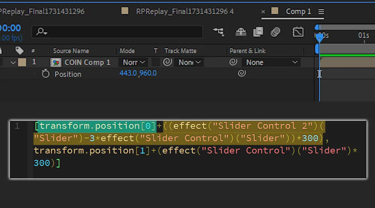Screen dimensions: 375x208
Task: Click the Source Name column header
Action: point(71,51)
